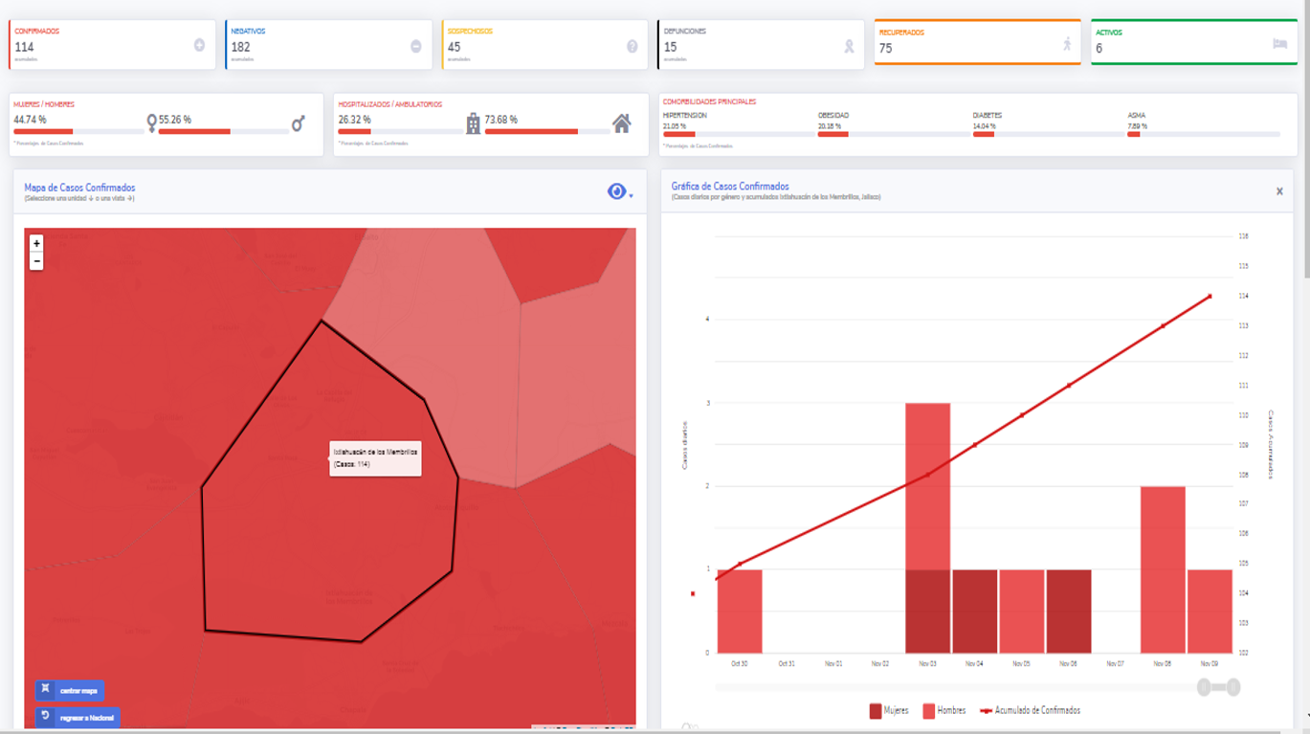The height and width of the screenshot is (734, 1310).
Task: Click the house icon for Ambulatorios
Action: 622,123
